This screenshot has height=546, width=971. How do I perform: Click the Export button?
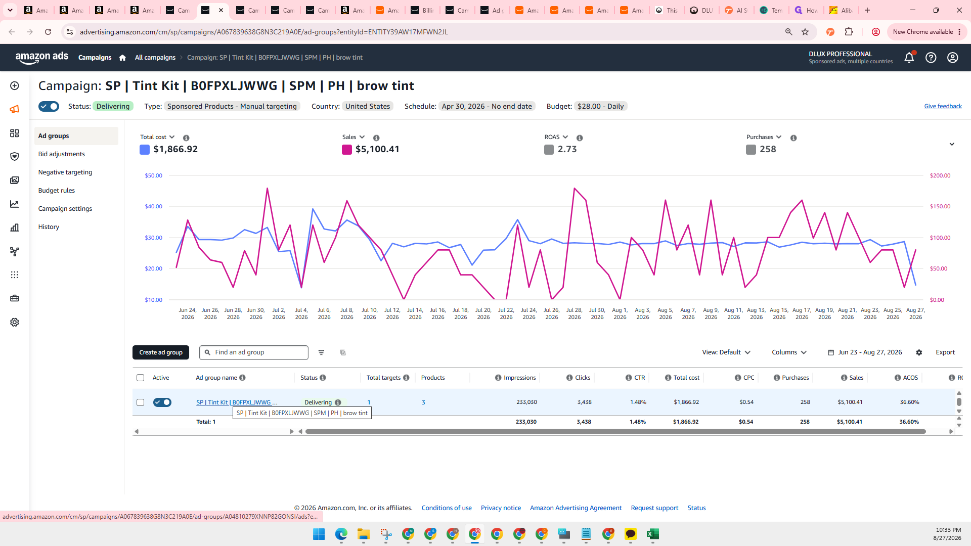click(x=945, y=352)
